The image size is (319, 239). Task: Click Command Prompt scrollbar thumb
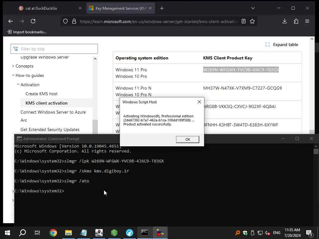click(x=316, y=152)
